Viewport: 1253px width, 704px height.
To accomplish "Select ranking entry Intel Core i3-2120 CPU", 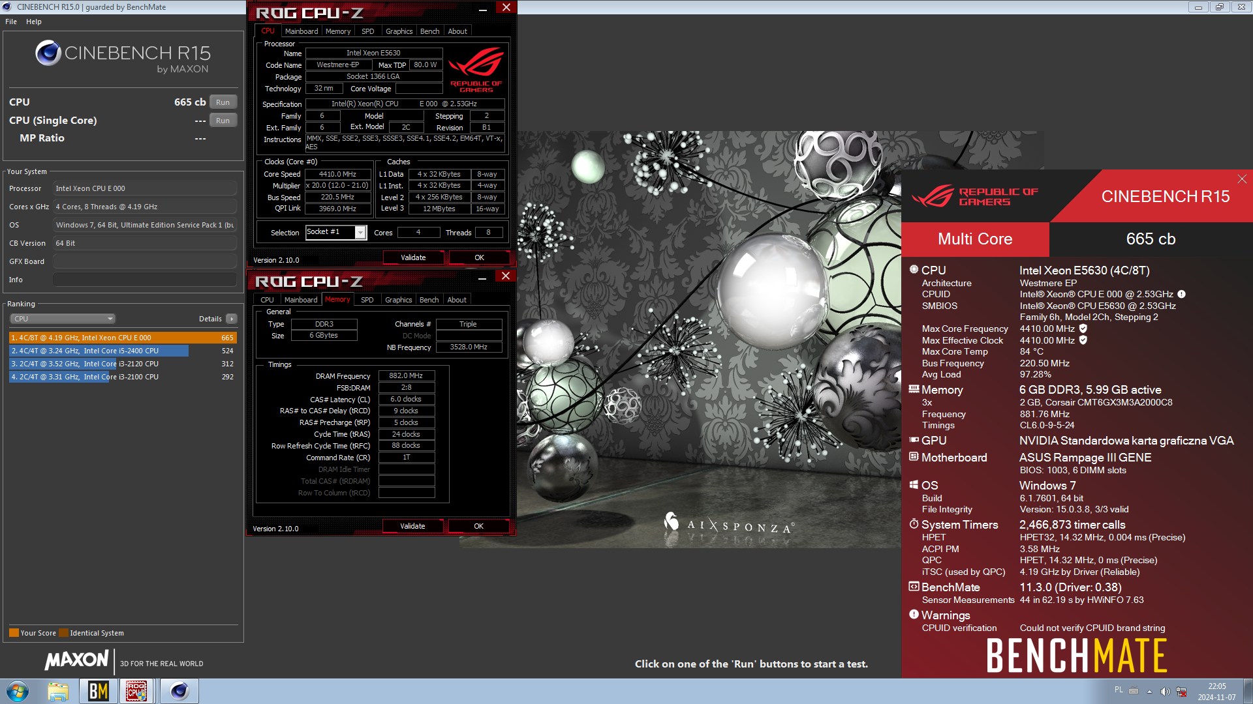I will point(123,364).
